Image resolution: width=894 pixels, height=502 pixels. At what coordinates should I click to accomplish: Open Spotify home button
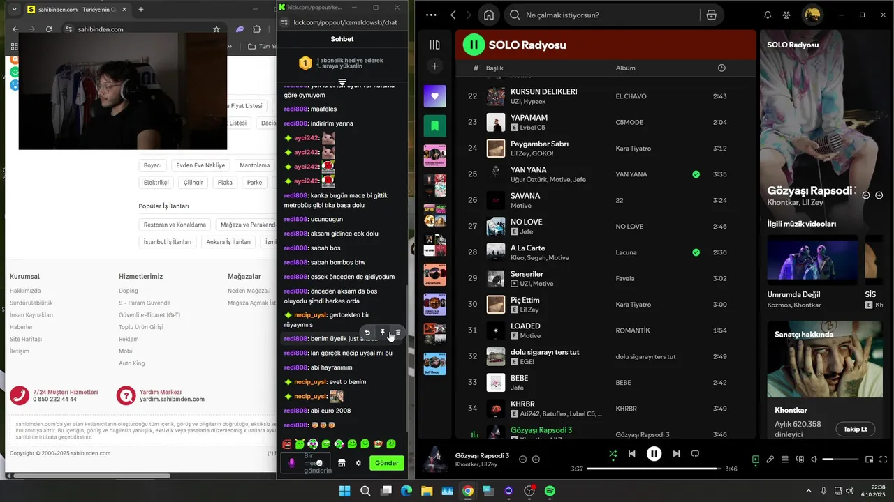click(489, 15)
